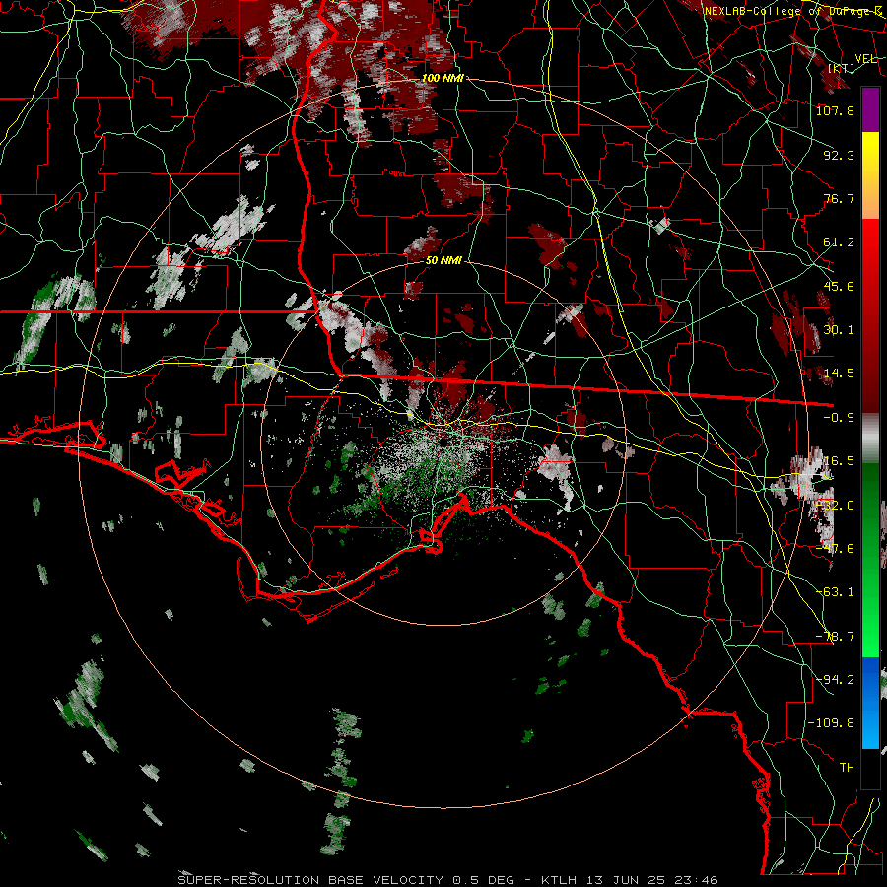Select the 107.8 velocity scale value

[835, 110]
